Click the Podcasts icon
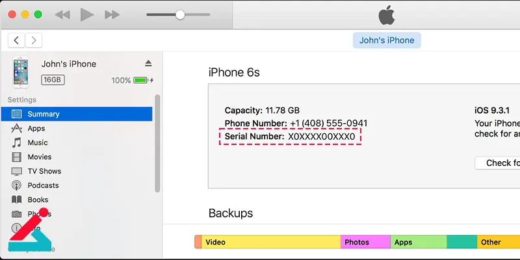The width and height of the screenshot is (520, 260). (17, 185)
